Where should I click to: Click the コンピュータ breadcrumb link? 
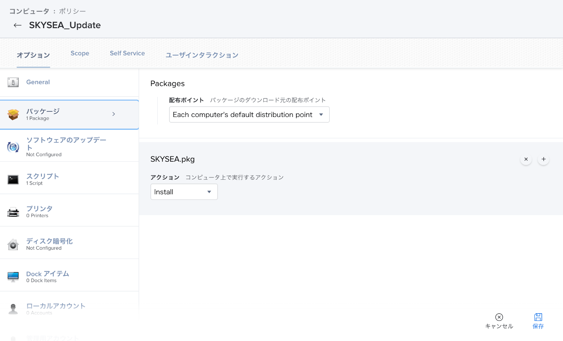coord(29,11)
